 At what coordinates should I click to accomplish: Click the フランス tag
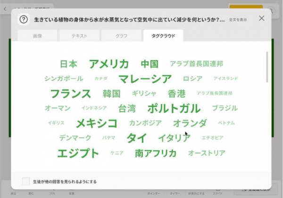[x=70, y=94]
